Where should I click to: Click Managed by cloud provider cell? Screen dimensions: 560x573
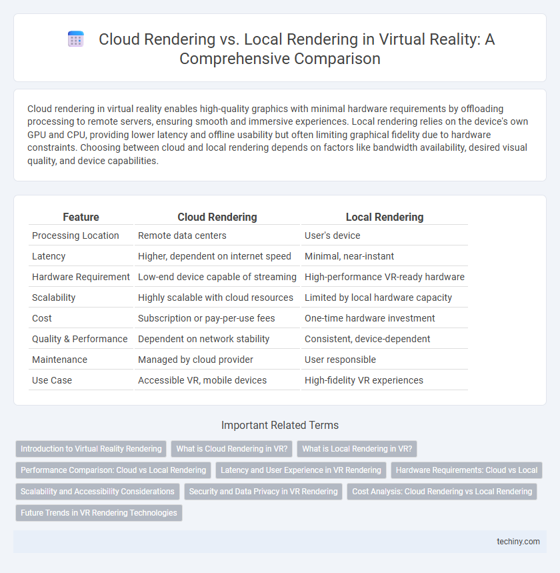point(217,360)
